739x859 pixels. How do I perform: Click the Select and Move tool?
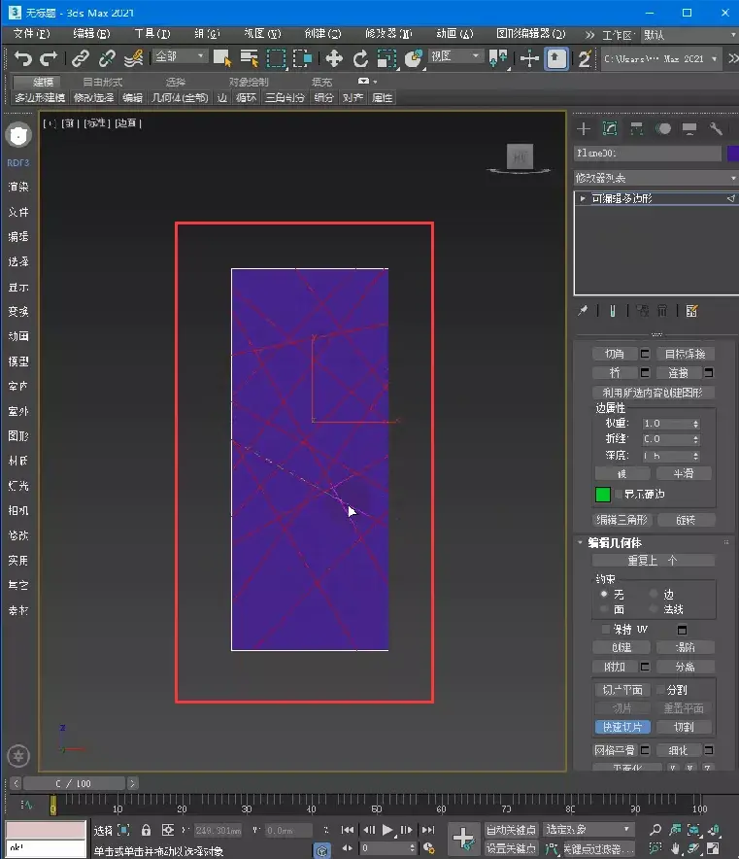333,59
